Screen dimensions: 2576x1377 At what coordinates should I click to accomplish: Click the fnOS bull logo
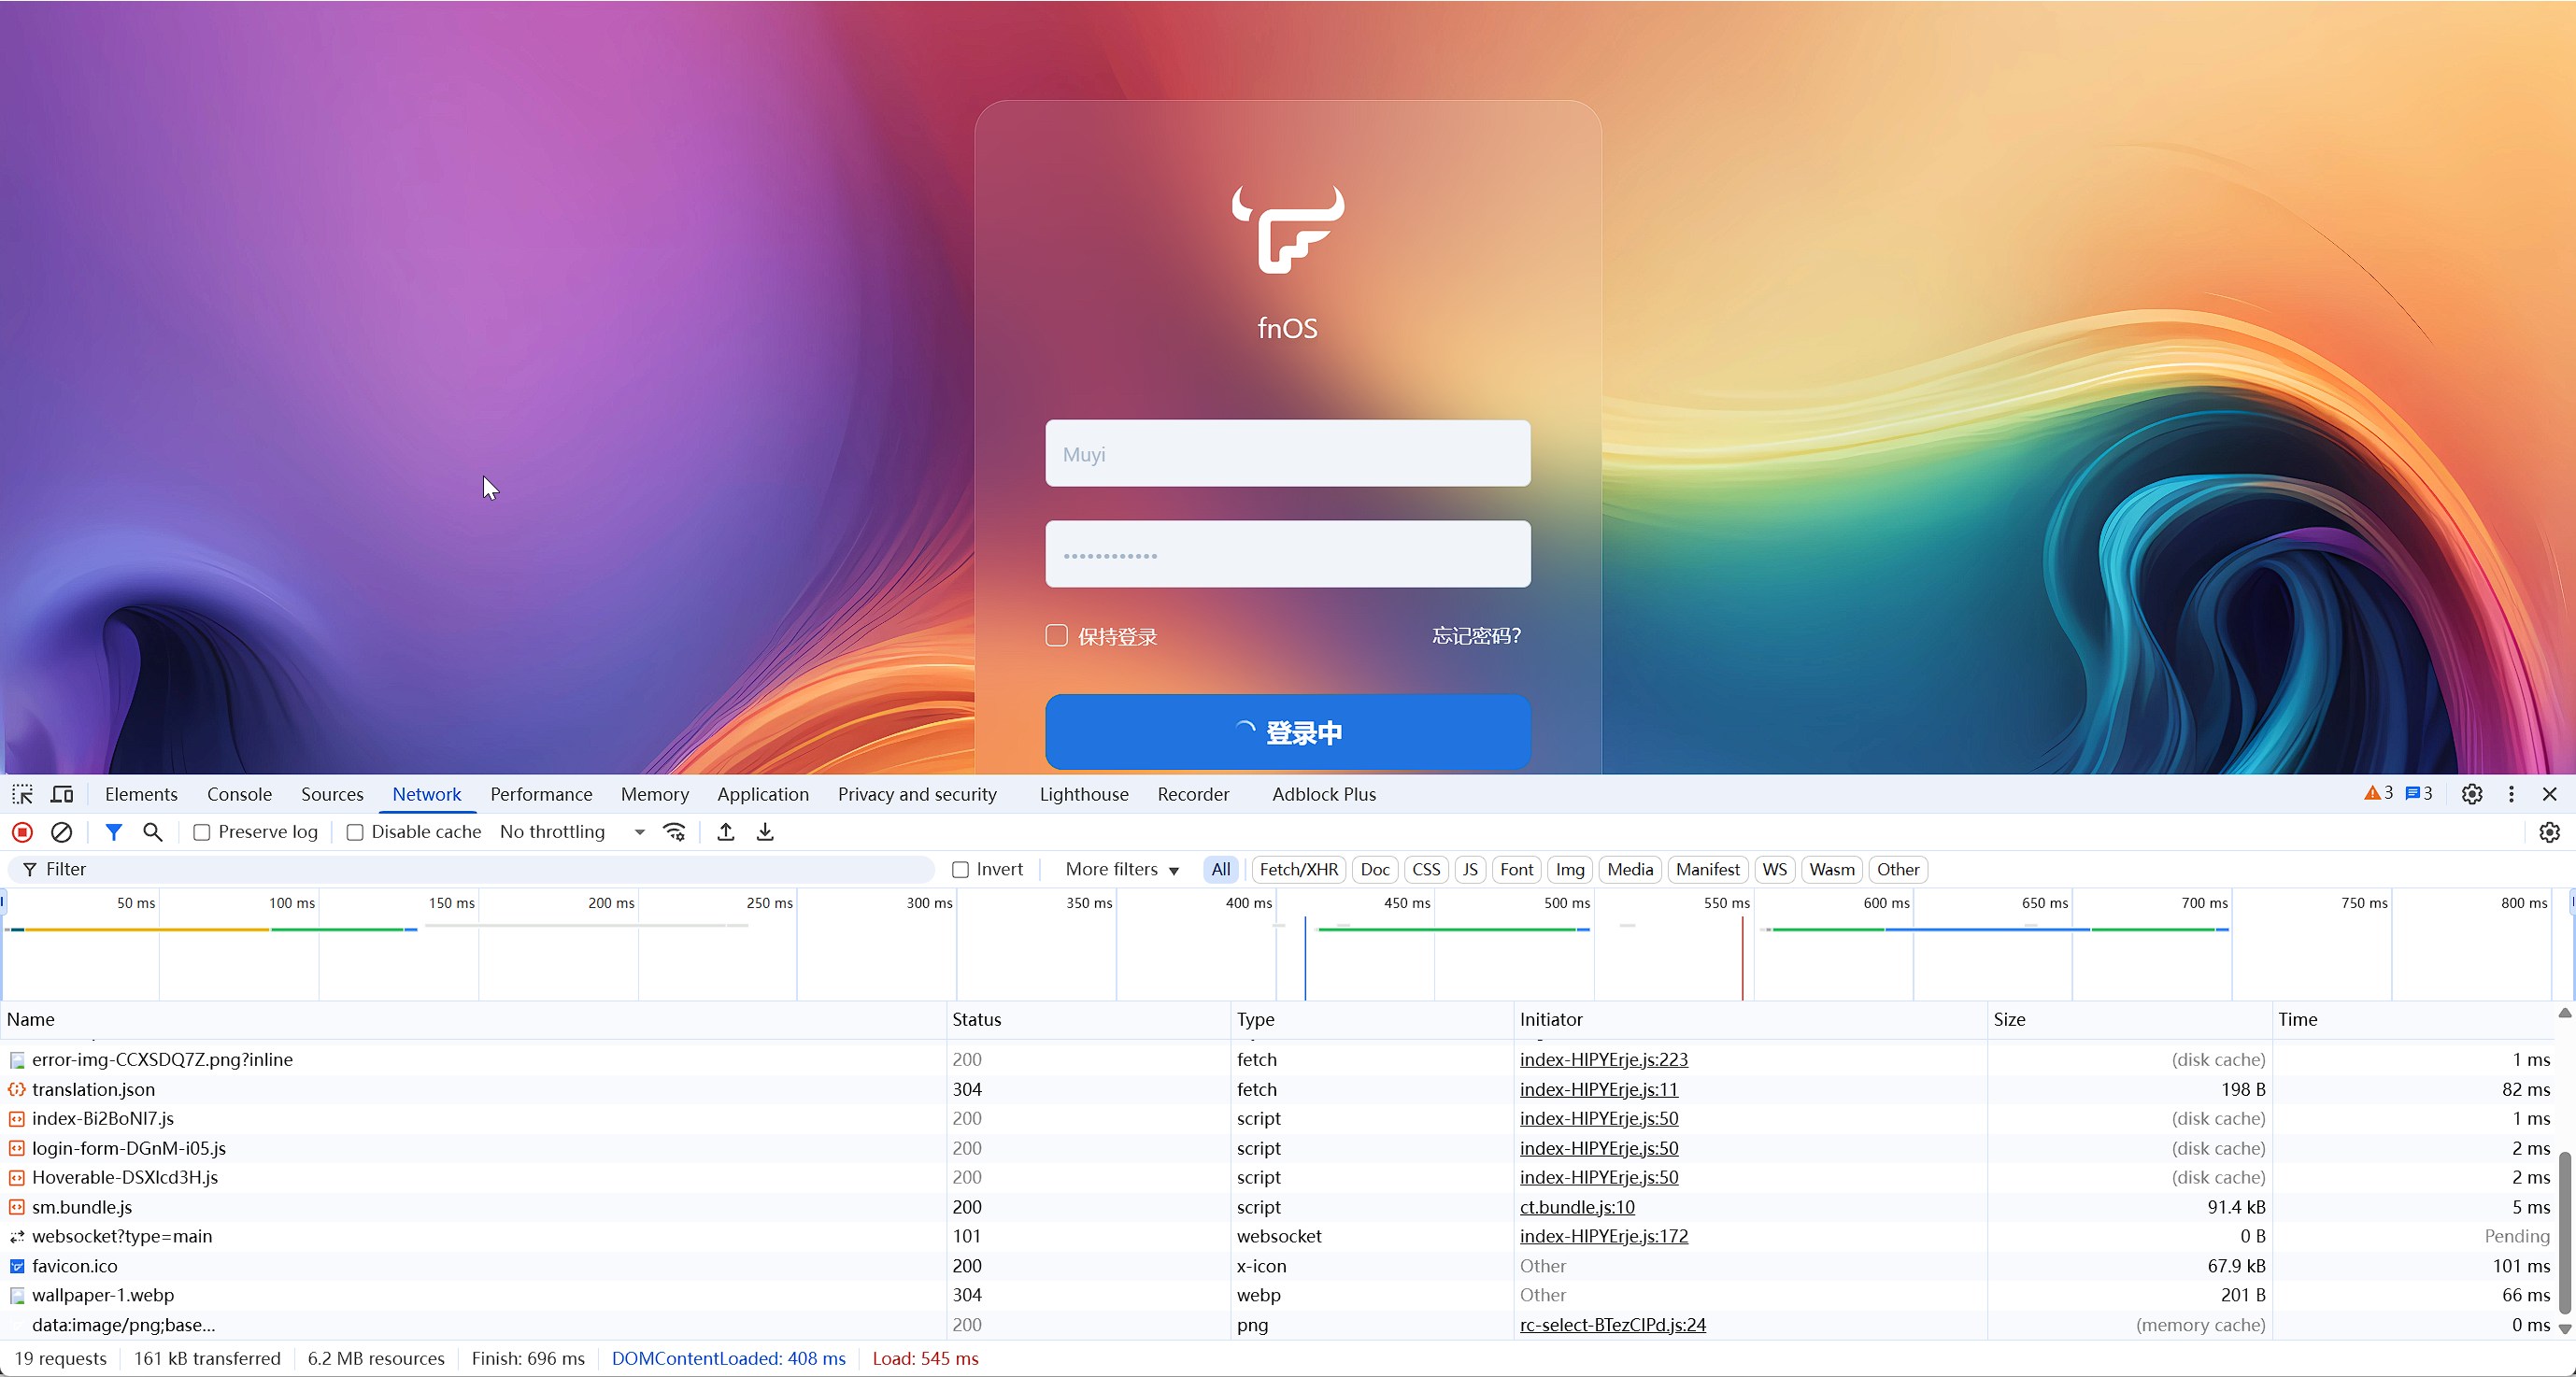pyautogui.click(x=1288, y=229)
